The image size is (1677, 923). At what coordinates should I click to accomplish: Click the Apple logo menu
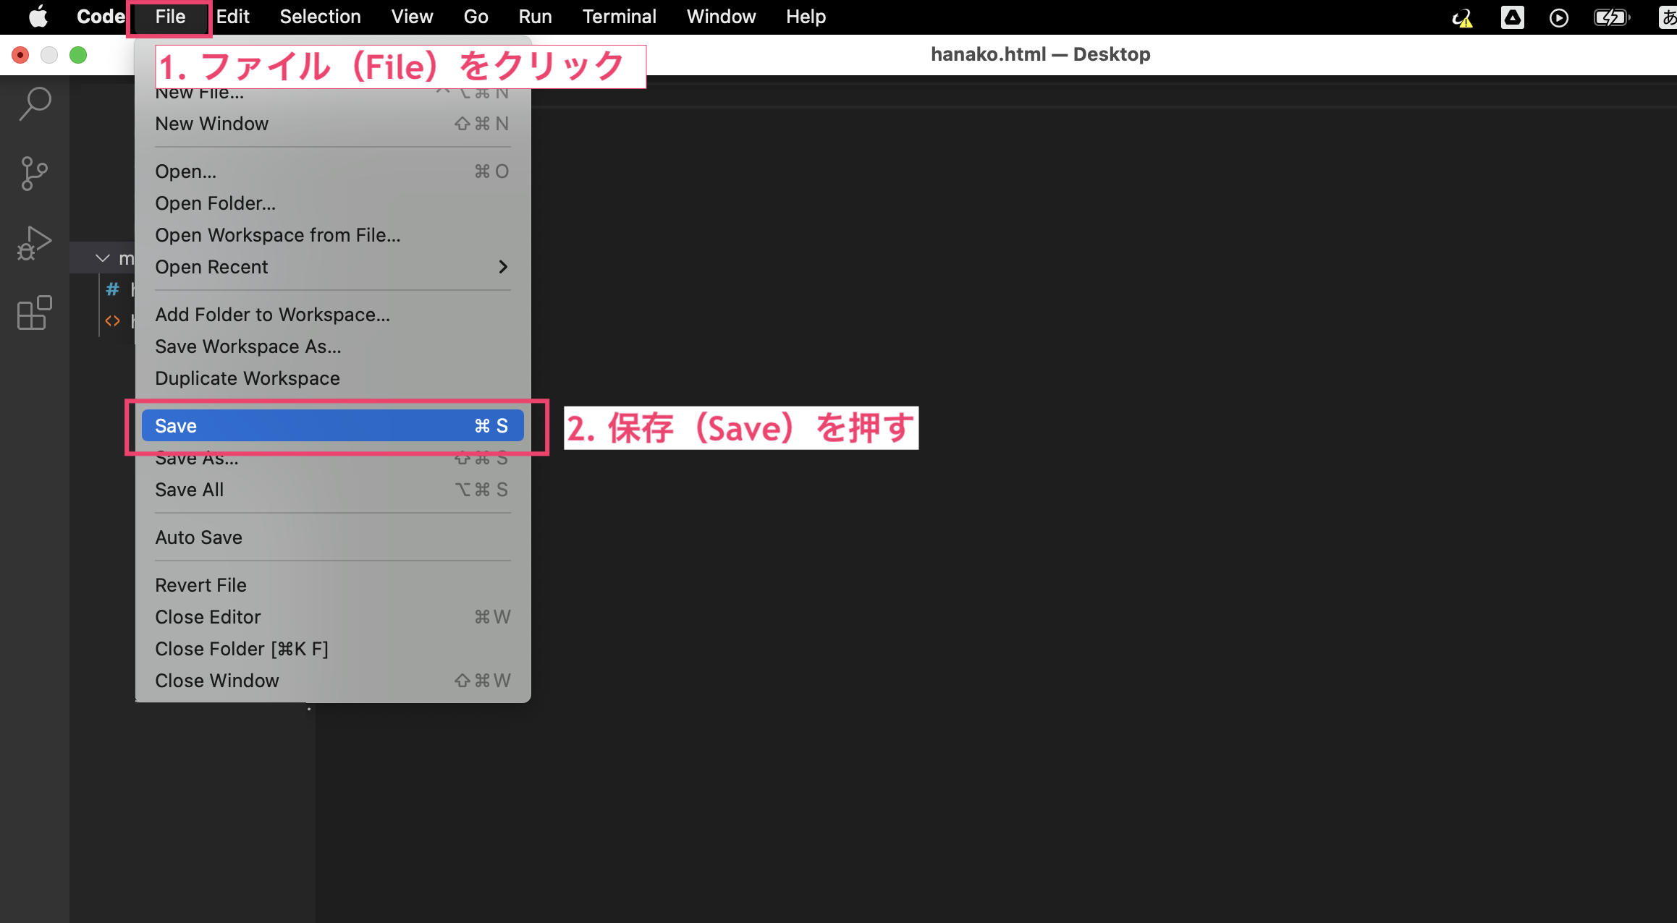coord(38,17)
